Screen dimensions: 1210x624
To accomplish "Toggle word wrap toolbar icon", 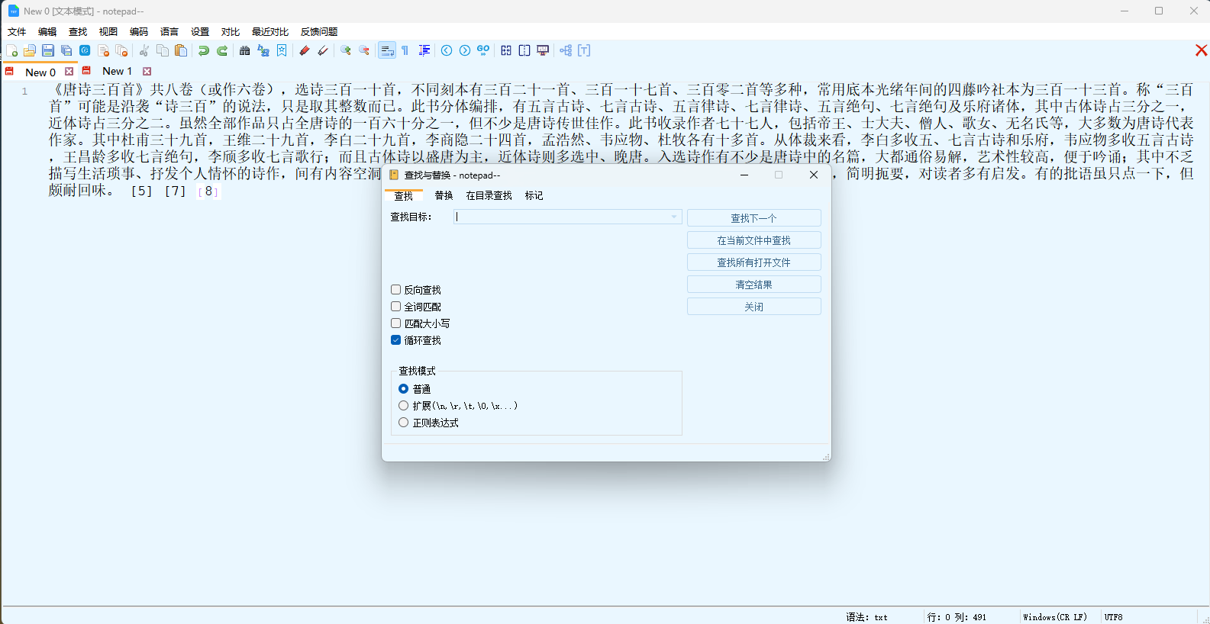I will pyautogui.click(x=387, y=50).
